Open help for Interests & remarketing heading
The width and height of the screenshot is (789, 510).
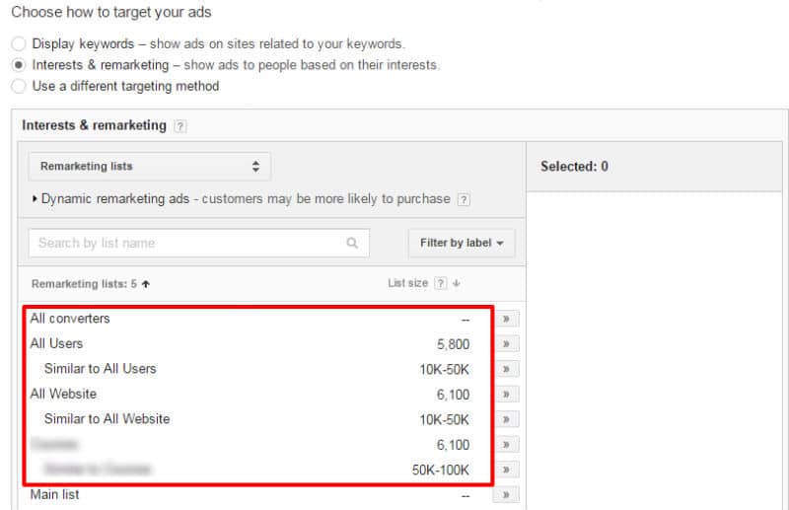point(179,126)
